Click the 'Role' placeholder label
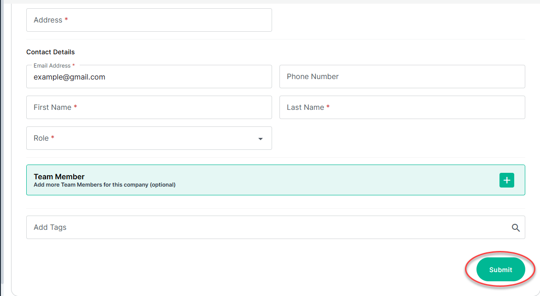The width and height of the screenshot is (540, 296). point(41,138)
